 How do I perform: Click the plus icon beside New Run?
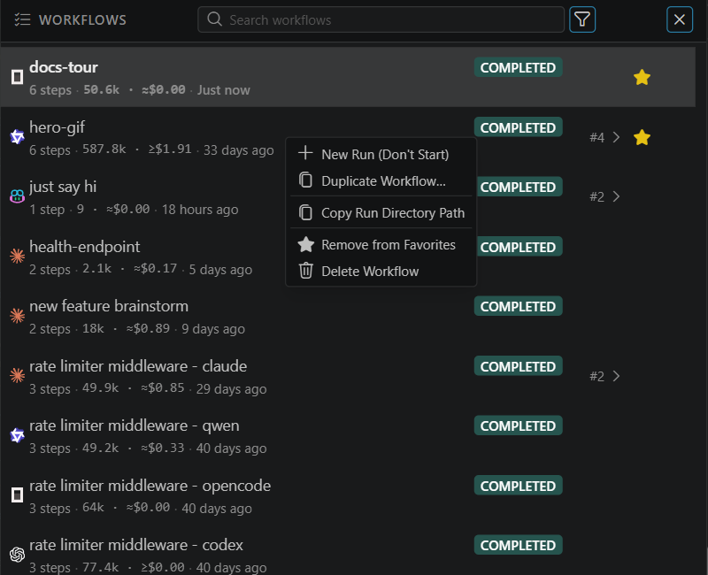tap(305, 152)
